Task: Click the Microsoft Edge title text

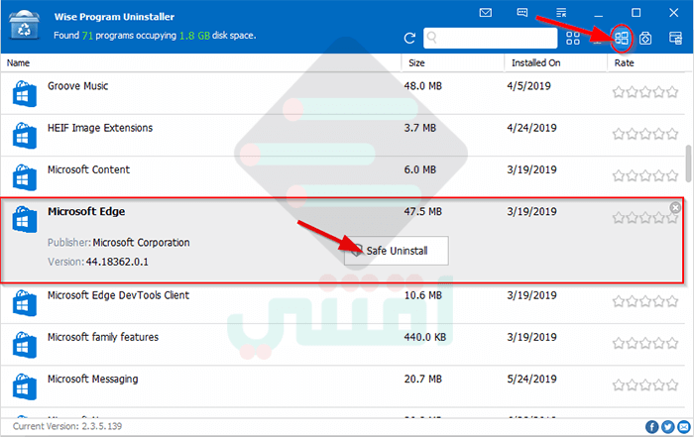Action: tap(86, 211)
